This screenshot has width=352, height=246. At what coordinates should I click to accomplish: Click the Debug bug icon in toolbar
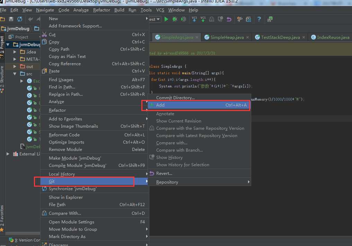(x=175, y=19)
